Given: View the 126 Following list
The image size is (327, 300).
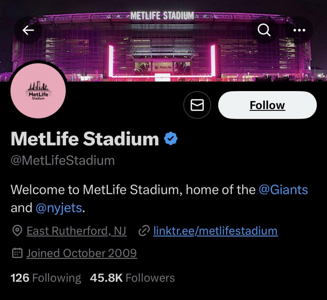Looking at the screenshot, I should pyautogui.click(x=46, y=278).
